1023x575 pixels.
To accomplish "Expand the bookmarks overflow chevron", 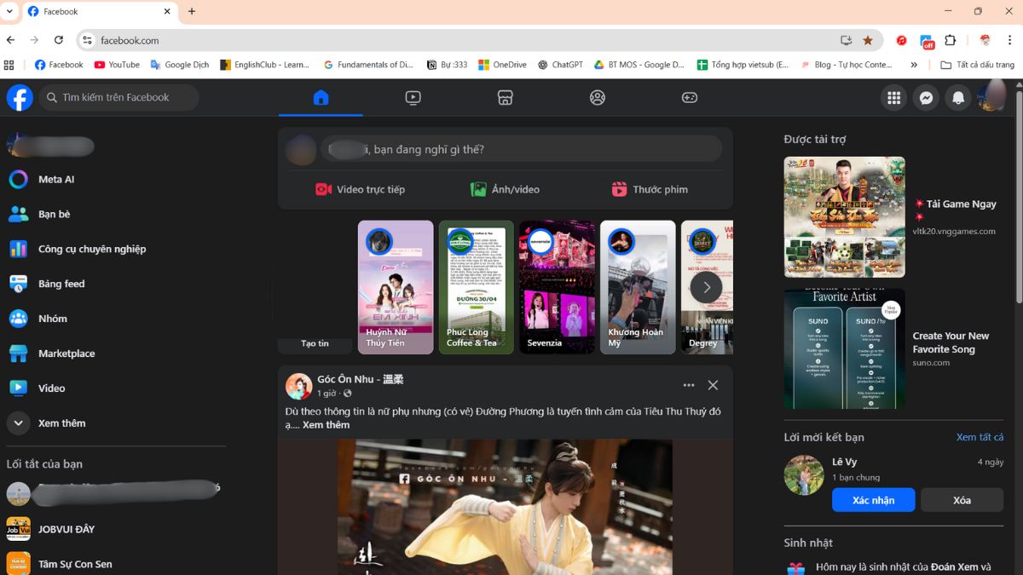I will point(914,65).
